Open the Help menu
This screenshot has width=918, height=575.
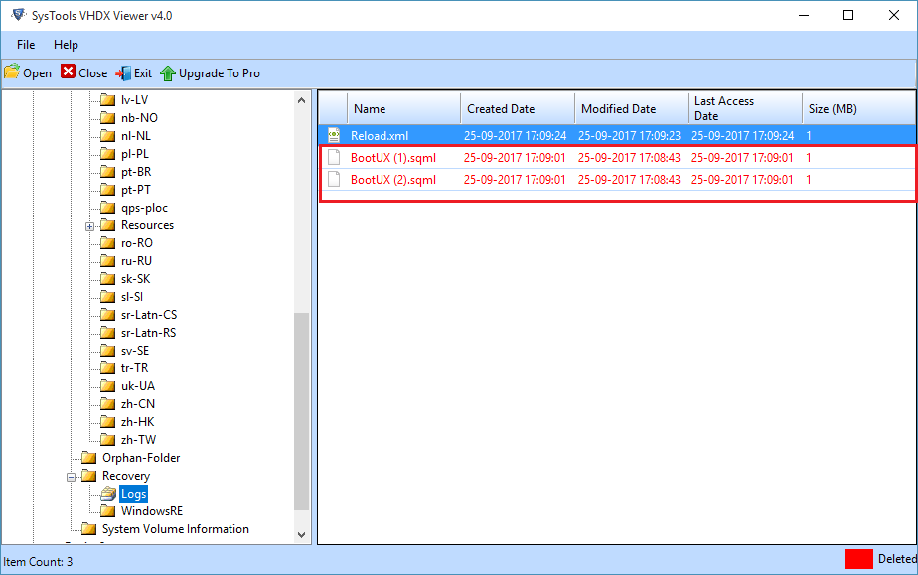click(66, 45)
